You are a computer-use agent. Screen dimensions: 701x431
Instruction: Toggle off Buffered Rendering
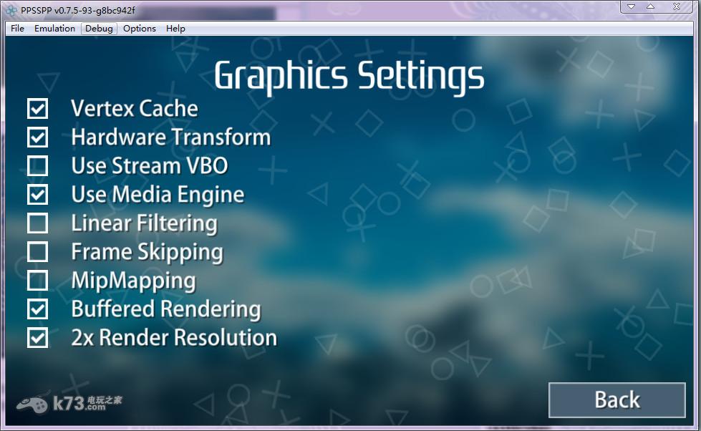point(37,309)
